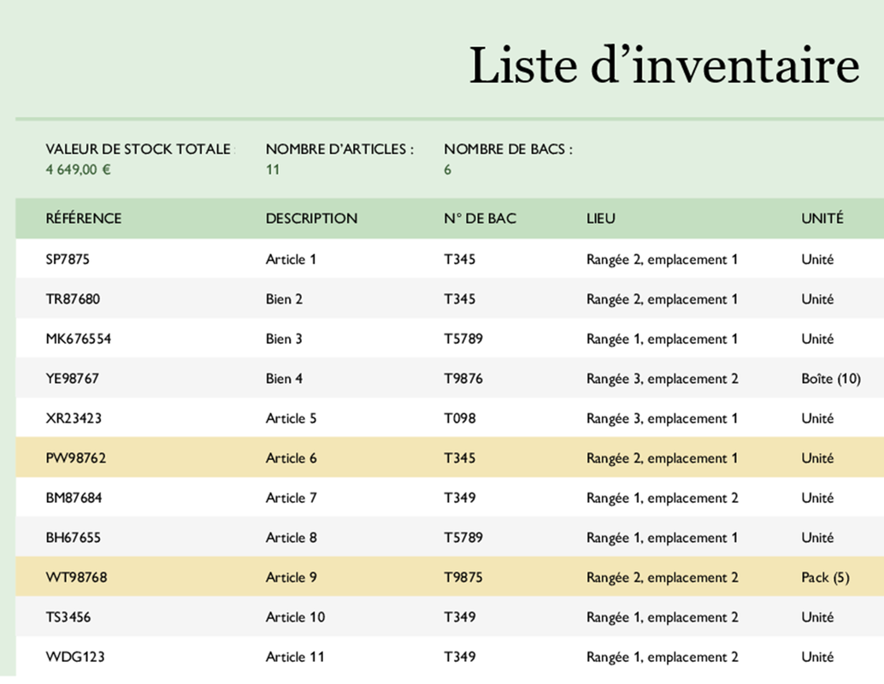Click description cell 'Article 5'
884x684 pixels.
(x=292, y=418)
